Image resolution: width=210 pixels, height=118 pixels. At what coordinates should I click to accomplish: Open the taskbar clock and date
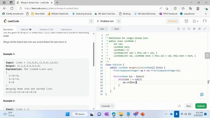point(198,114)
